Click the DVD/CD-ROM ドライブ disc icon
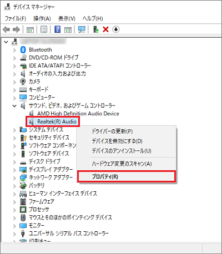The image size is (222, 254). [23, 58]
